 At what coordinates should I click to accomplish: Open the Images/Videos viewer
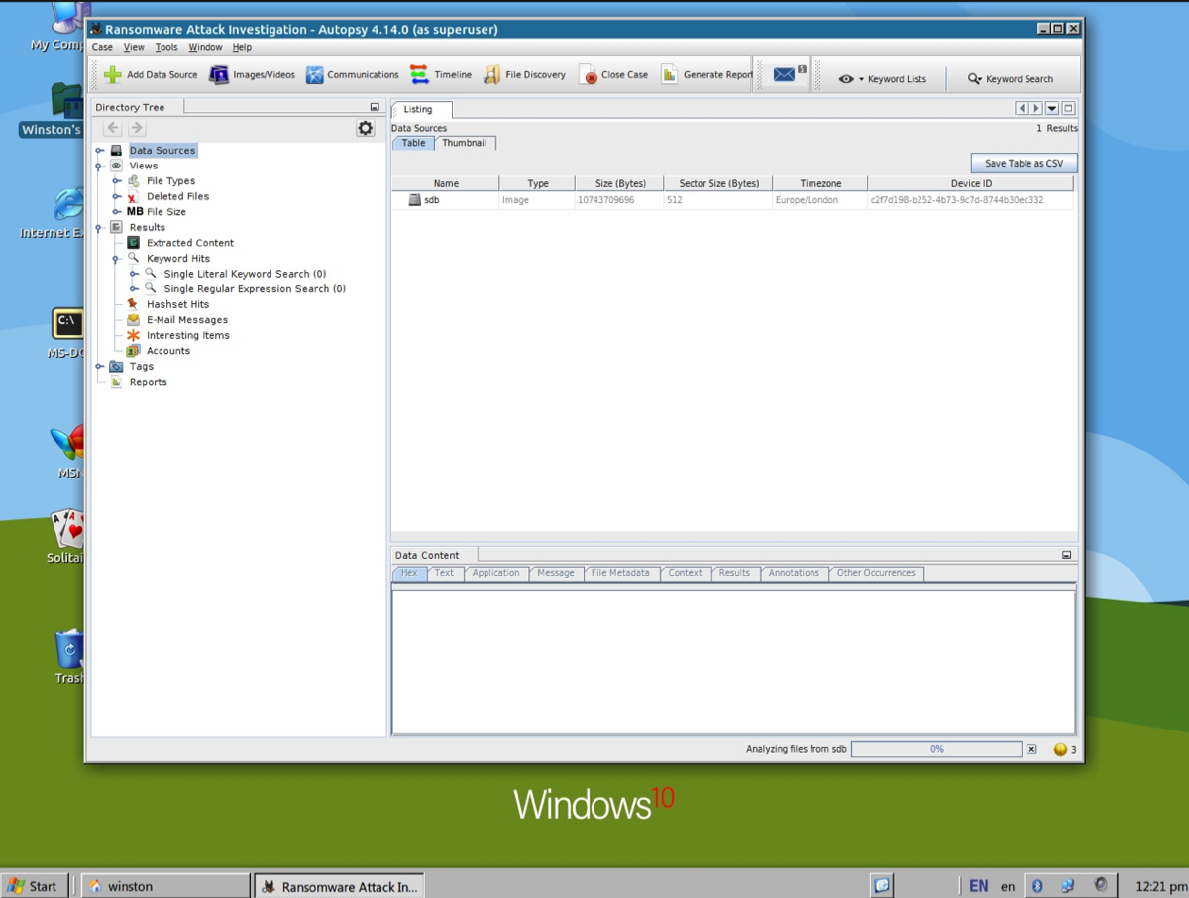219,75
